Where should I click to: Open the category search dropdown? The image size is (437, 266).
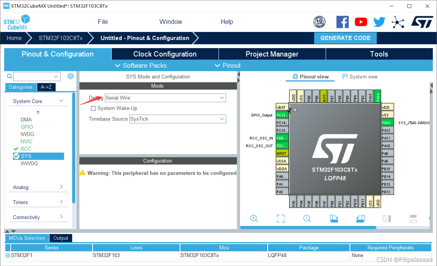pyautogui.click(x=56, y=76)
